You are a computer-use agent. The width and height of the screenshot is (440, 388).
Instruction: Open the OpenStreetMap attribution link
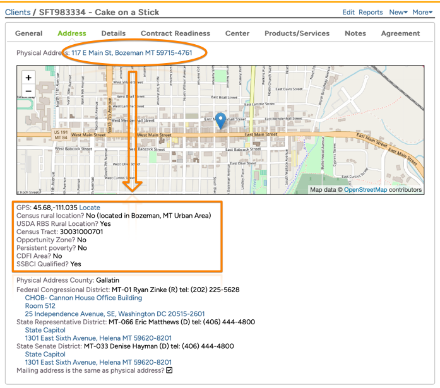[365, 189]
